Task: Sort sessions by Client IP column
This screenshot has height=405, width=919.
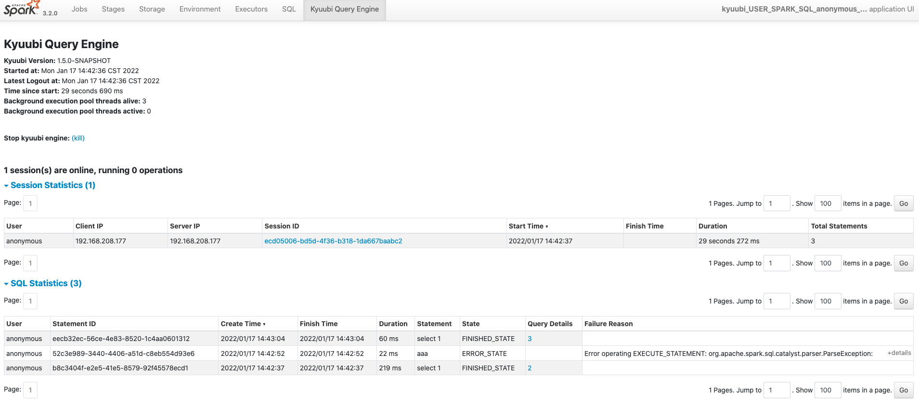Action: [x=89, y=226]
